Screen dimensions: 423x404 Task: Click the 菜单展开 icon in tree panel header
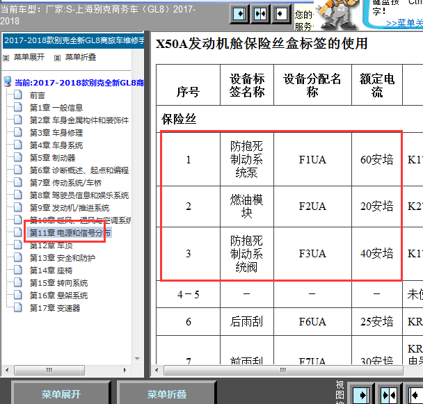[x=6, y=58]
